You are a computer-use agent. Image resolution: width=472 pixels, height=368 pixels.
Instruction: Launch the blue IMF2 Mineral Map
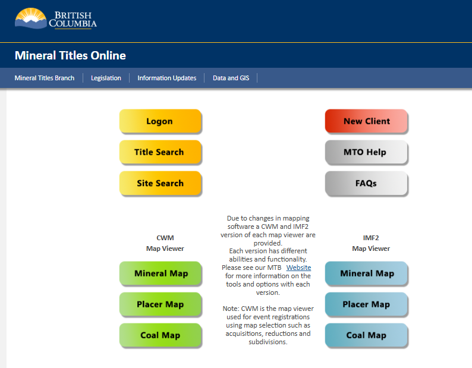(x=366, y=273)
